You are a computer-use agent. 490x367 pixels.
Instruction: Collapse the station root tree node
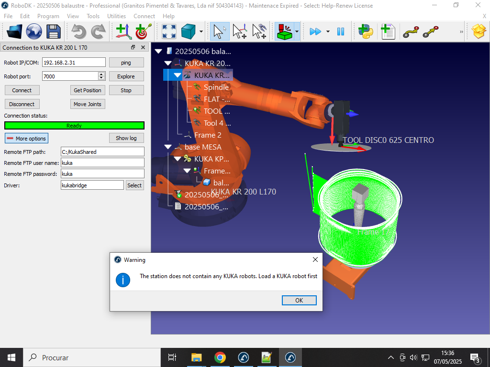pos(159,52)
